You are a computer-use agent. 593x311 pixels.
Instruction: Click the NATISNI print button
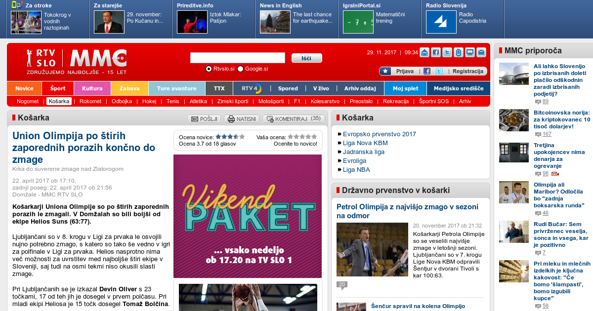242,119
